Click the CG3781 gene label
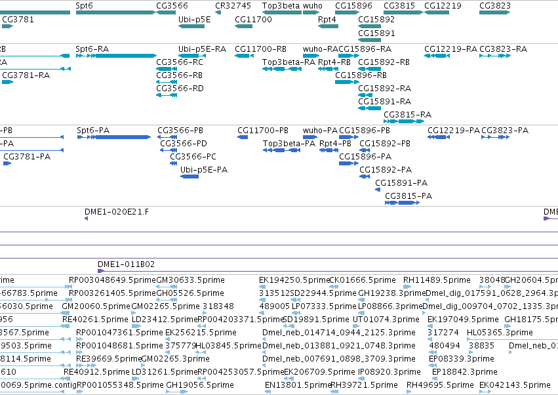The image size is (558, 395). coord(18,19)
